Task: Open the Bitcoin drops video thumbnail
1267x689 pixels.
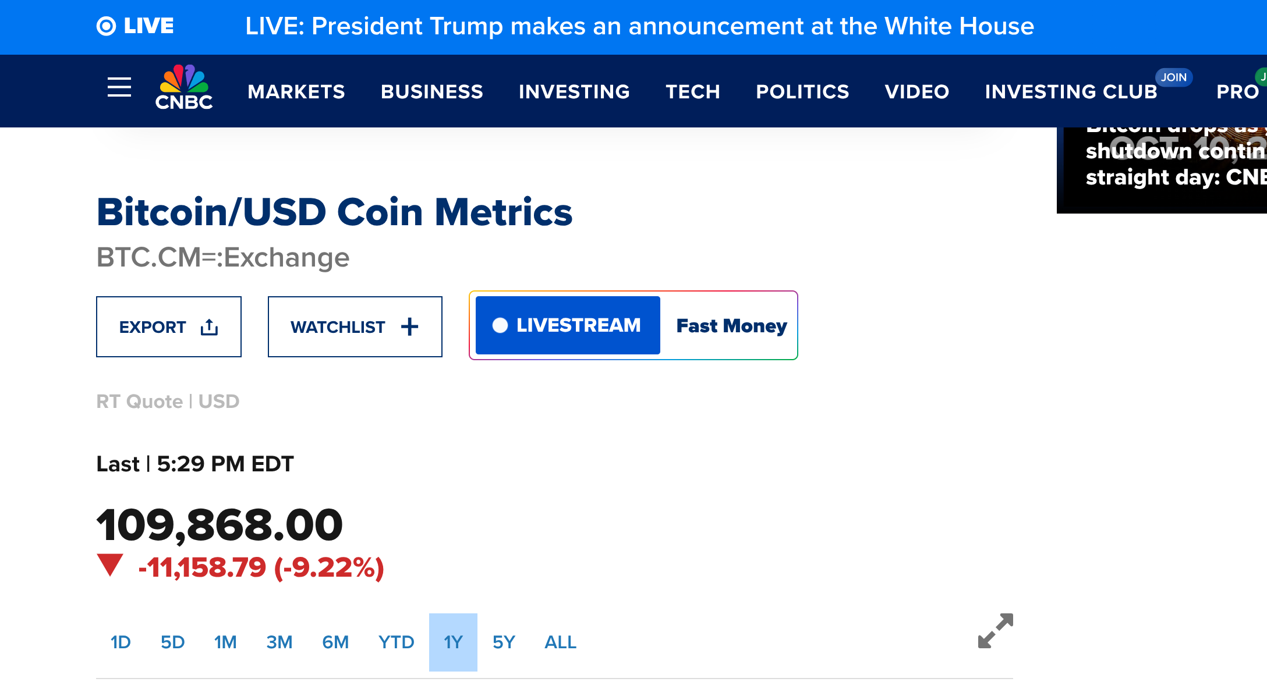Action: click(1162, 170)
